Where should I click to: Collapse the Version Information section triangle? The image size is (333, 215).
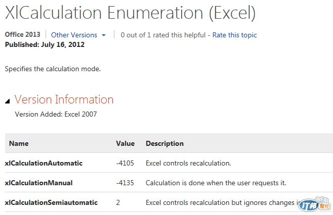(7, 101)
